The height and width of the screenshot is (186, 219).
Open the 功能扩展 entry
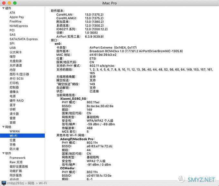click(x=16, y=171)
